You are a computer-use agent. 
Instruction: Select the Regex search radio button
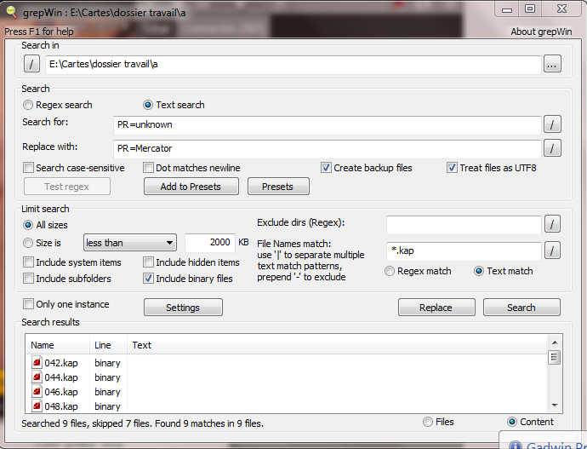29,105
